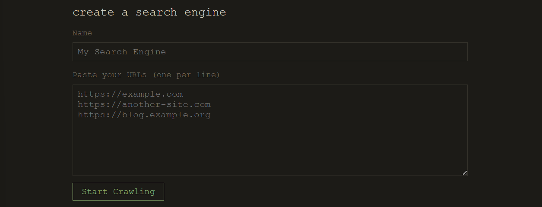
Task: Click the word "engine" in the heading
Action: tap(205, 13)
